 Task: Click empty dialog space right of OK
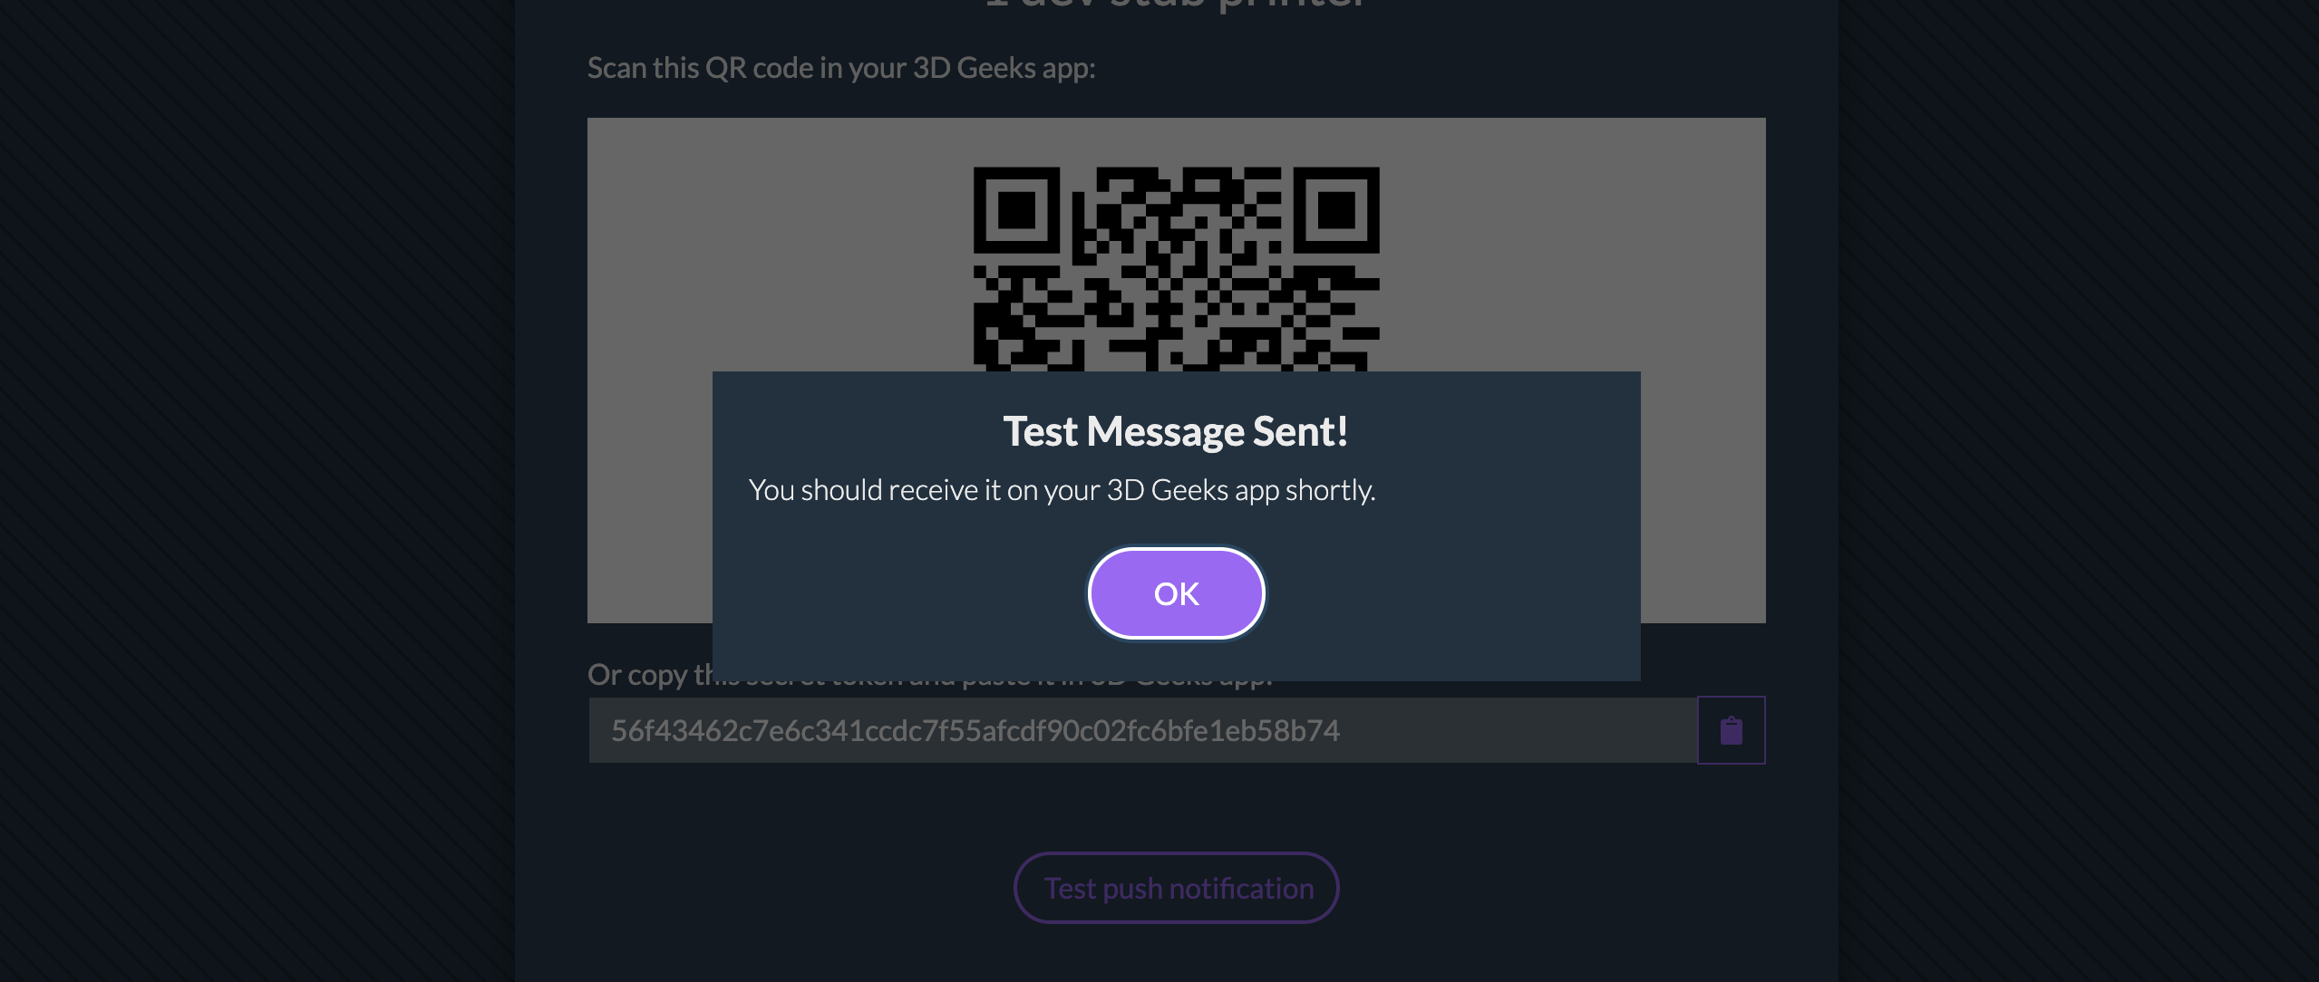[x=1452, y=593]
